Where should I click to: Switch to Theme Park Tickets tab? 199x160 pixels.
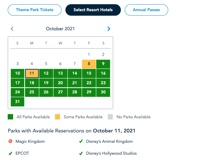coord(35,10)
